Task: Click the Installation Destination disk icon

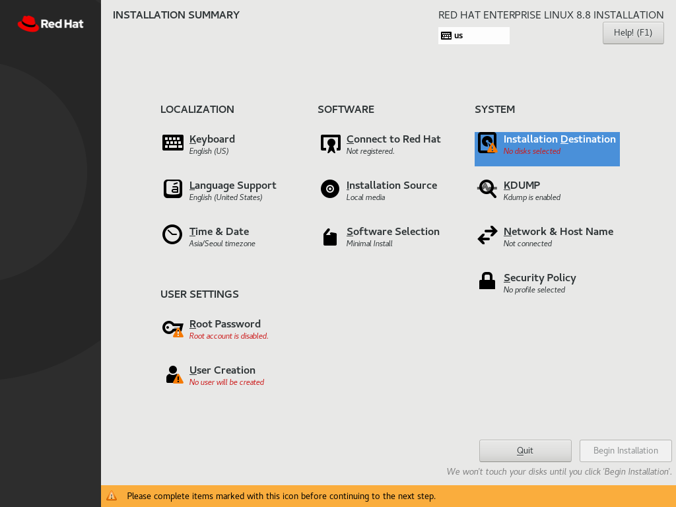Action: click(x=487, y=143)
